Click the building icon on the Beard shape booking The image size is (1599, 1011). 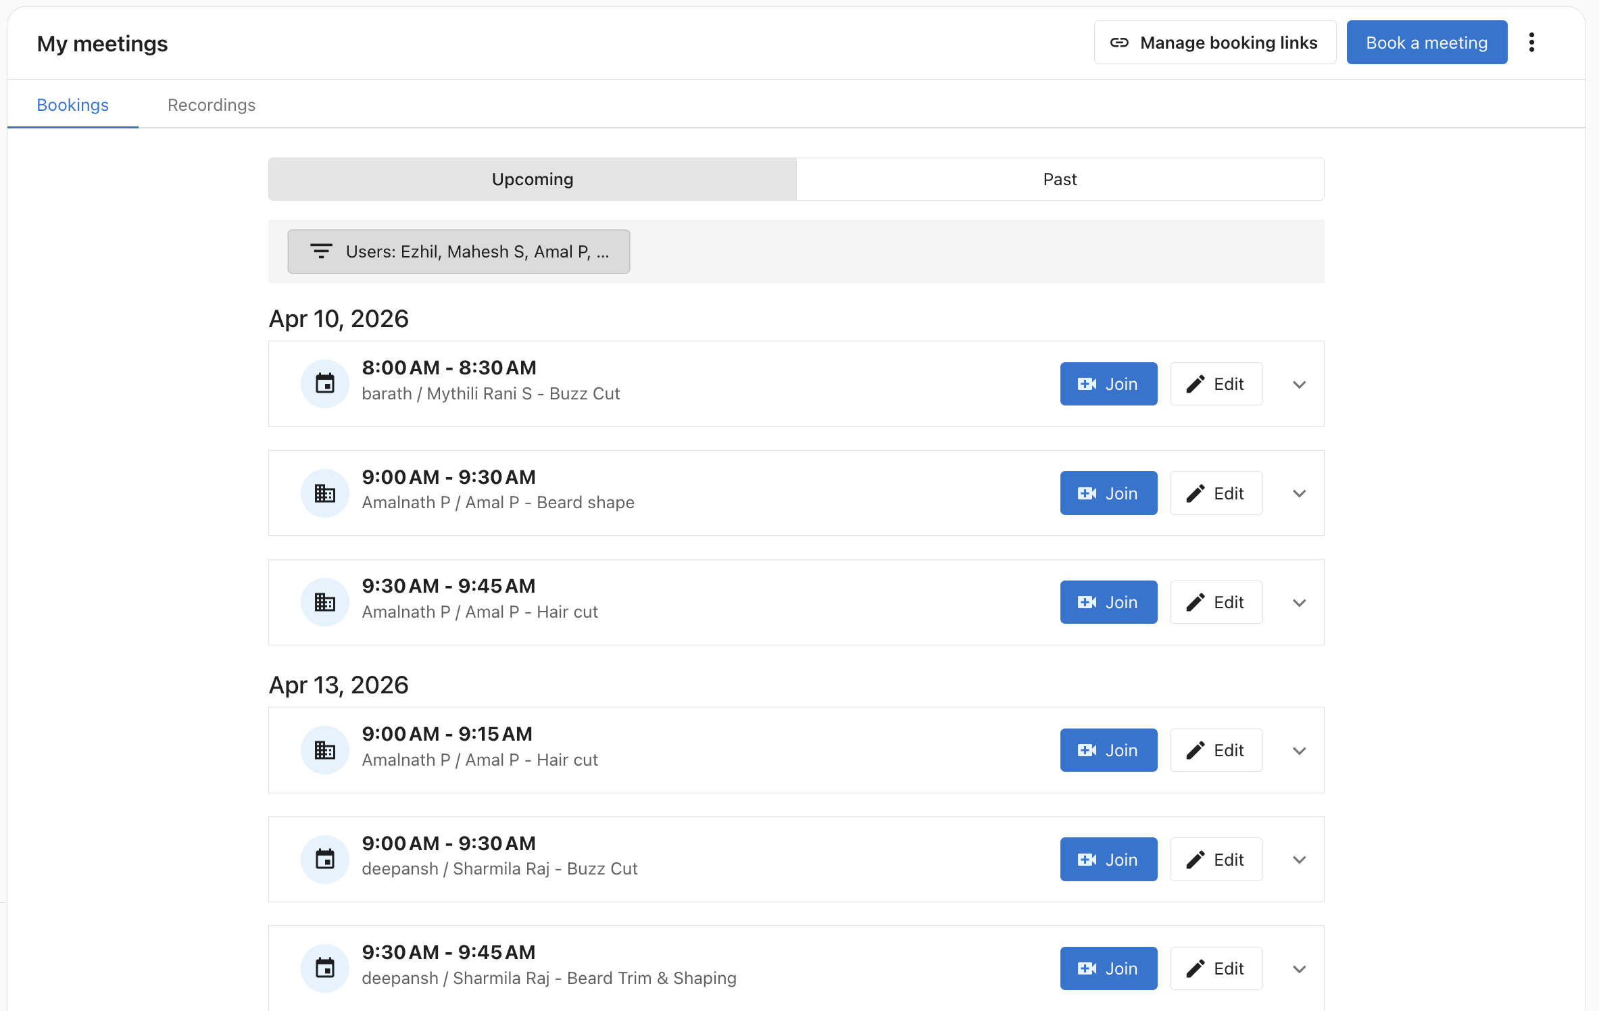coord(324,493)
